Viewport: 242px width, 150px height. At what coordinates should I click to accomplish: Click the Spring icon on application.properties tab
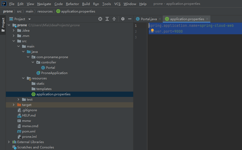[x=167, y=19]
